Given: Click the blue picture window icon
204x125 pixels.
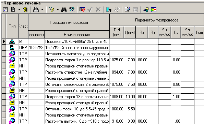Looking at the screenshot, I should point(154,10).
